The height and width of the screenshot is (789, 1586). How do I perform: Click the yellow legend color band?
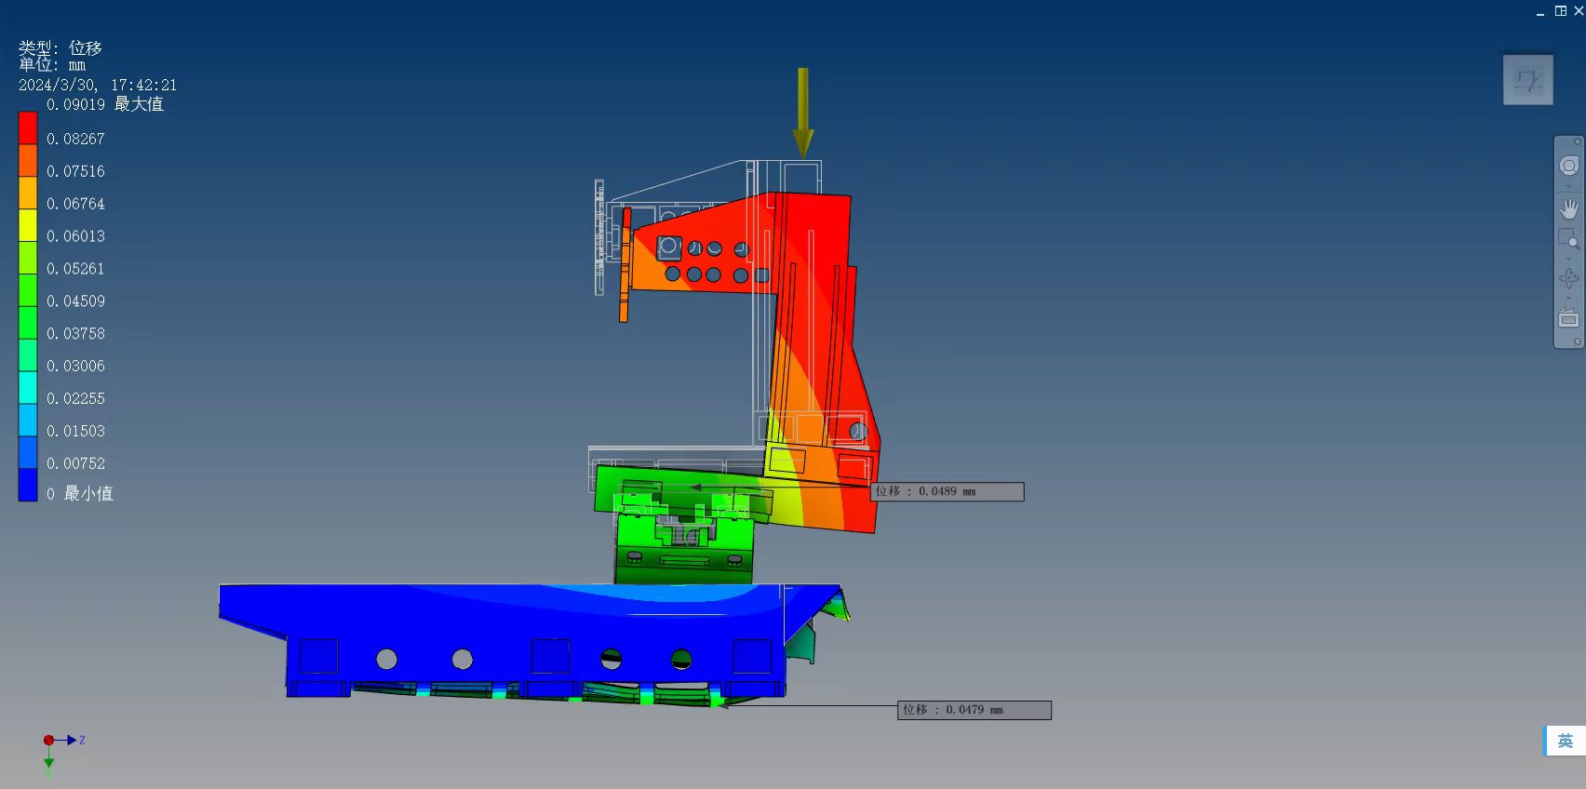pyautogui.click(x=28, y=225)
